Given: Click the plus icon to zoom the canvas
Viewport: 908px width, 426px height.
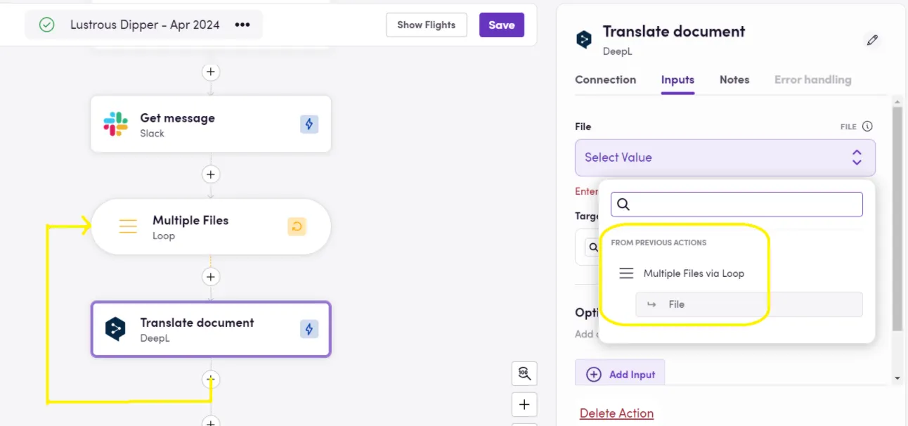Looking at the screenshot, I should [x=524, y=404].
